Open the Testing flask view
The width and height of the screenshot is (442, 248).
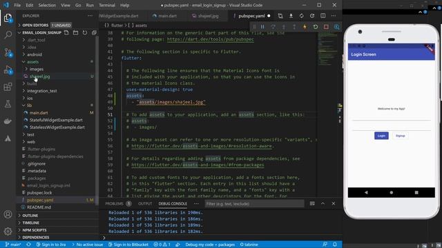(x=8, y=104)
